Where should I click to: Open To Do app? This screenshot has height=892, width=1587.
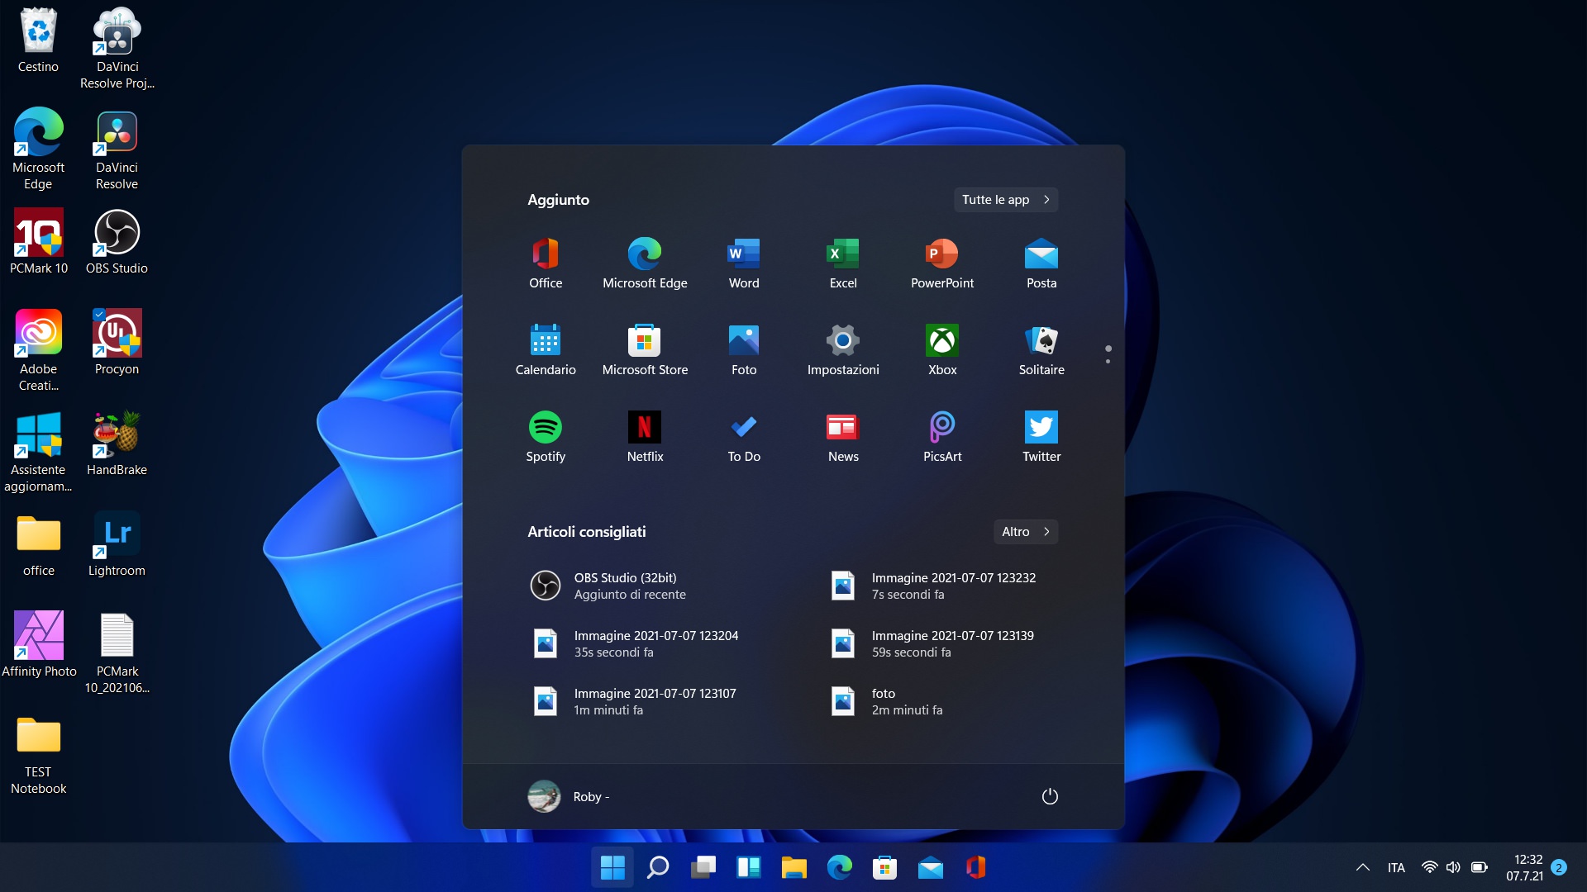tap(744, 437)
